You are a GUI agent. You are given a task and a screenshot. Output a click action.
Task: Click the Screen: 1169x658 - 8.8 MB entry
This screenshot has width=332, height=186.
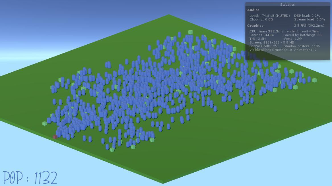[x=272, y=42]
